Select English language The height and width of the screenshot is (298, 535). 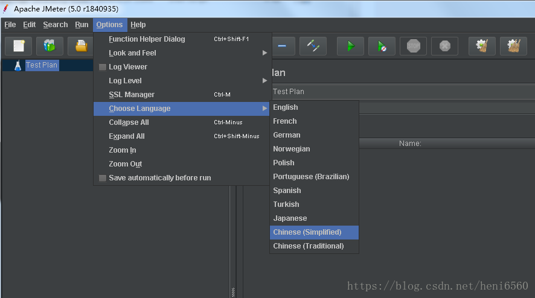click(x=314, y=107)
